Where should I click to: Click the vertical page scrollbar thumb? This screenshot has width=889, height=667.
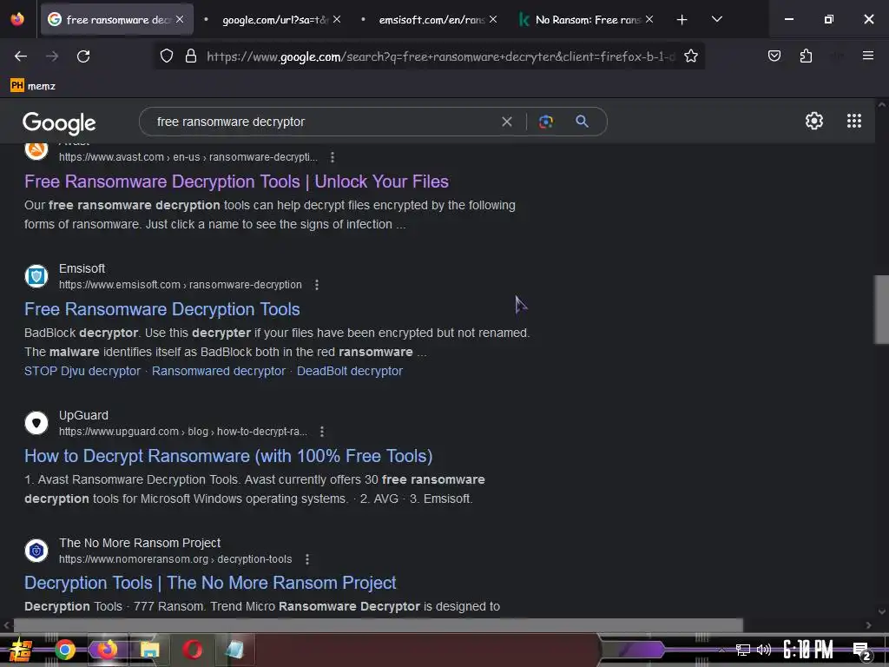click(881, 309)
